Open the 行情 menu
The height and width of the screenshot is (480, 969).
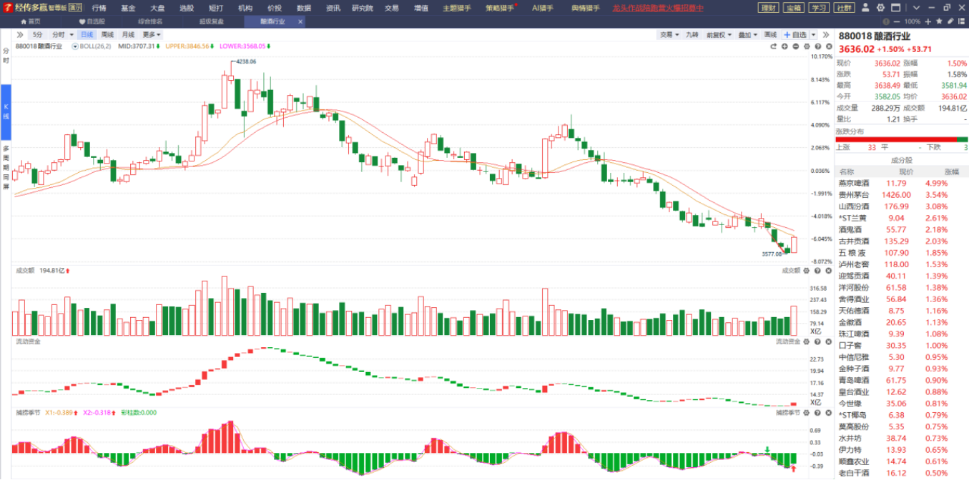click(99, 9)
